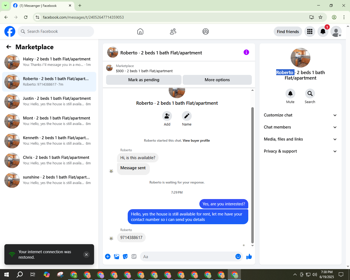
Task: Open the $900 Marketplace listing link
Action: (x=144, y=71)
